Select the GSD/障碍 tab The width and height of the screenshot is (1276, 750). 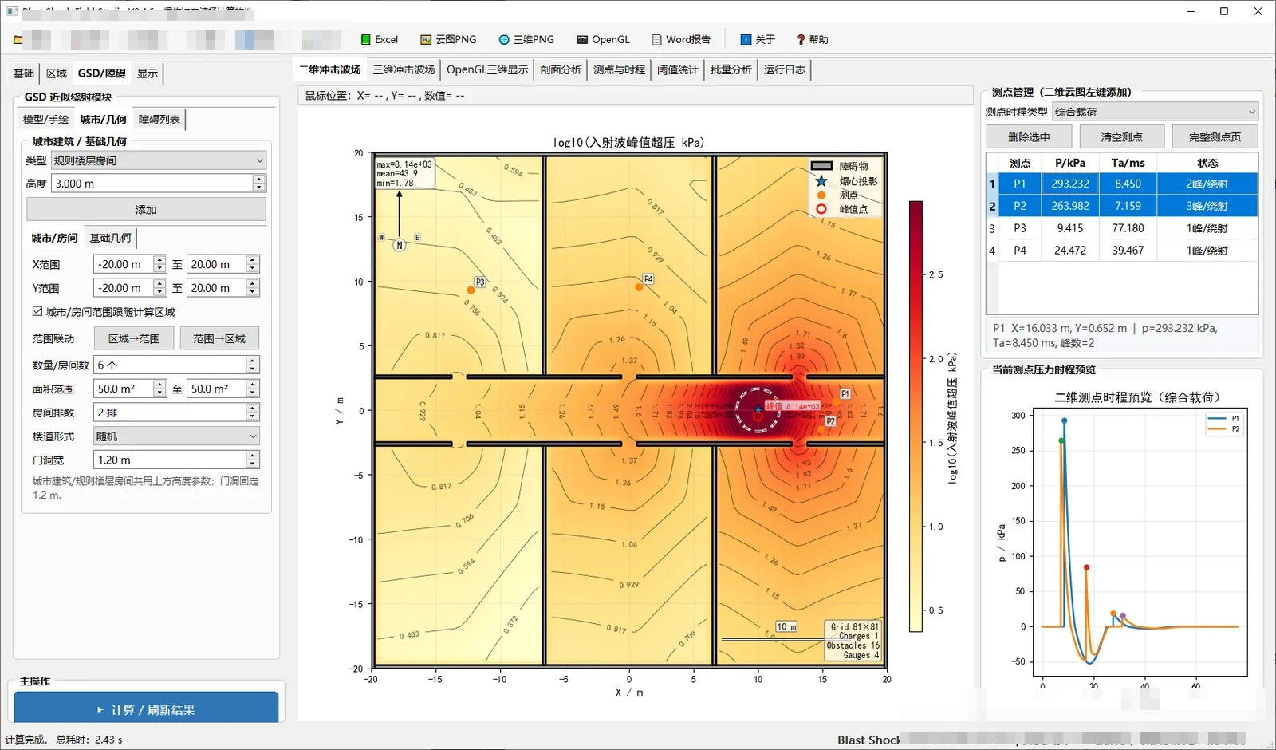[102, 73]
